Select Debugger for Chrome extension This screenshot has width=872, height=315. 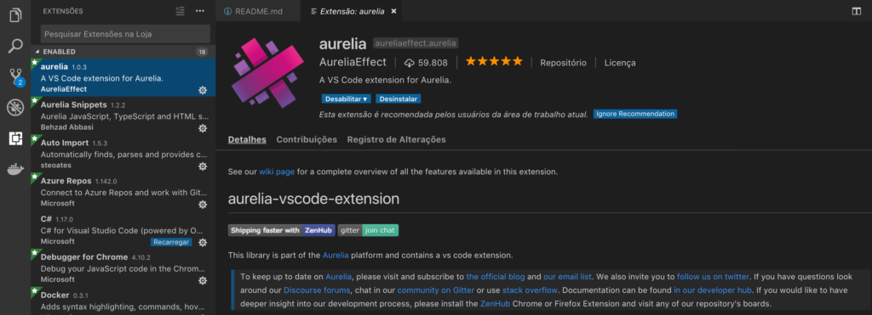tap(123, 267)
